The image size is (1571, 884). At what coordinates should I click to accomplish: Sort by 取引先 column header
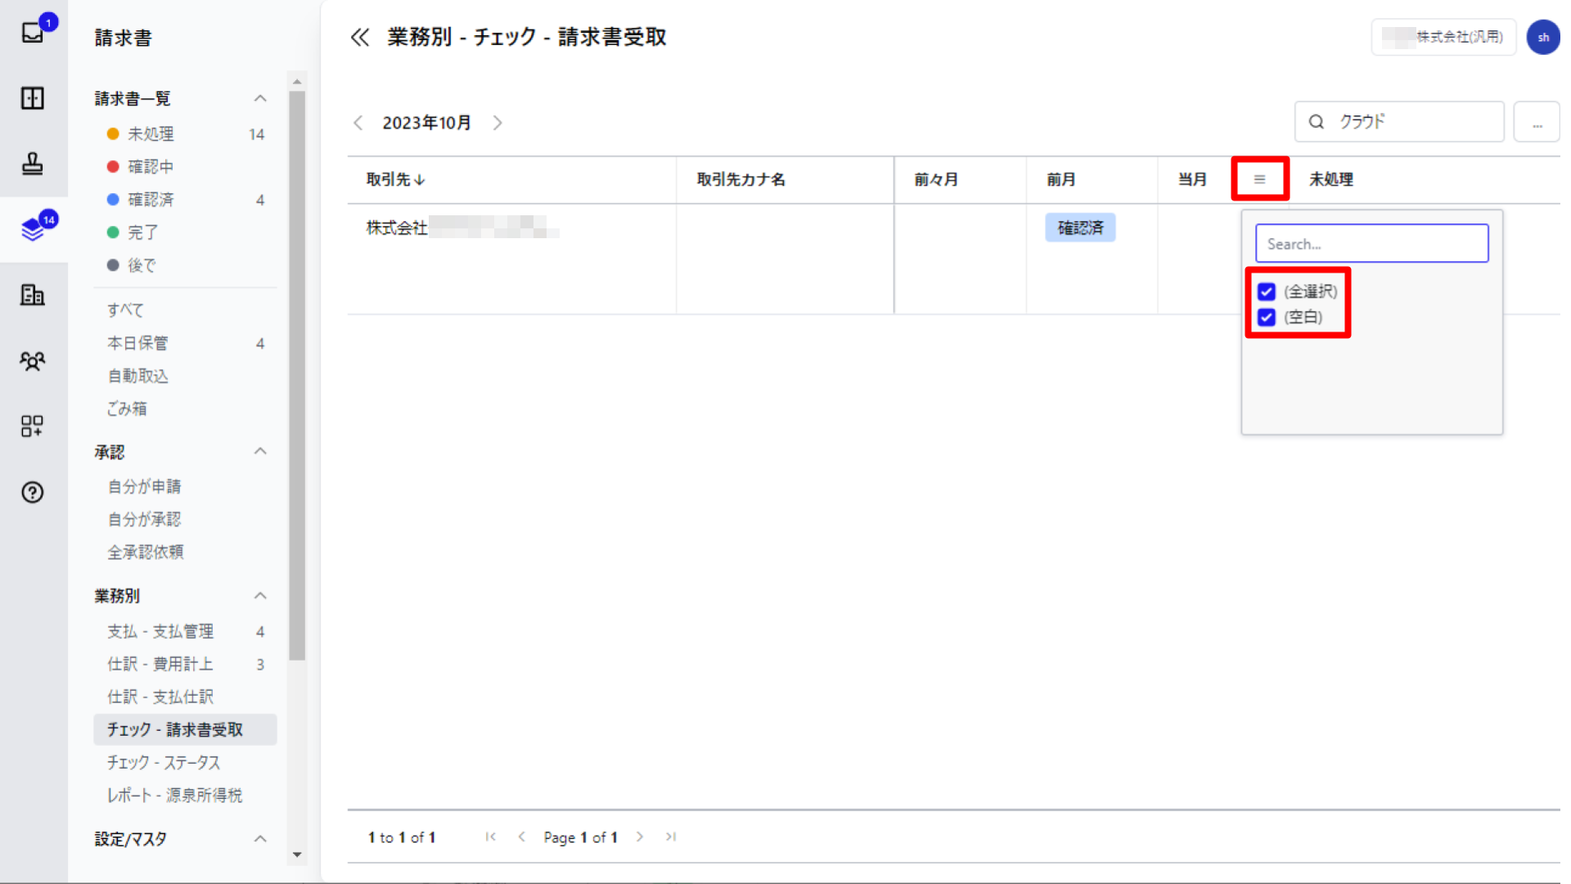point(395,179)
